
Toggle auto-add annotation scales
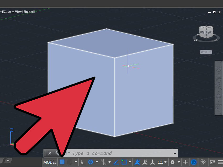coord(145,162)
